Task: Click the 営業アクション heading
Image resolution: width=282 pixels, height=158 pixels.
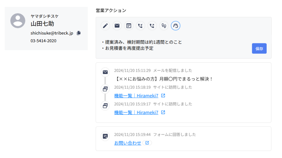Action: coord(111,11)
